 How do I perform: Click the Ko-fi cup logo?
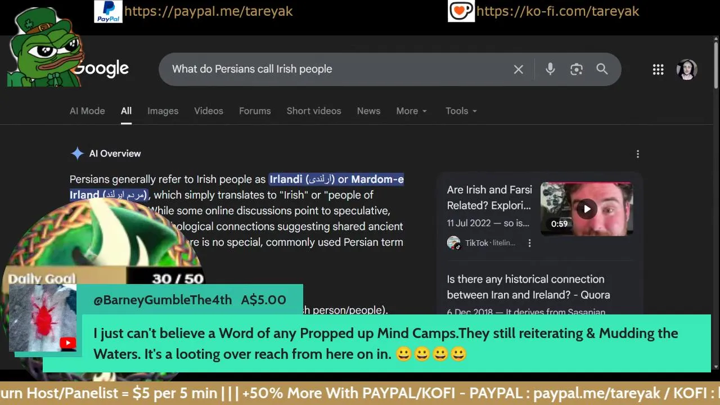click(x=461, y=11)
